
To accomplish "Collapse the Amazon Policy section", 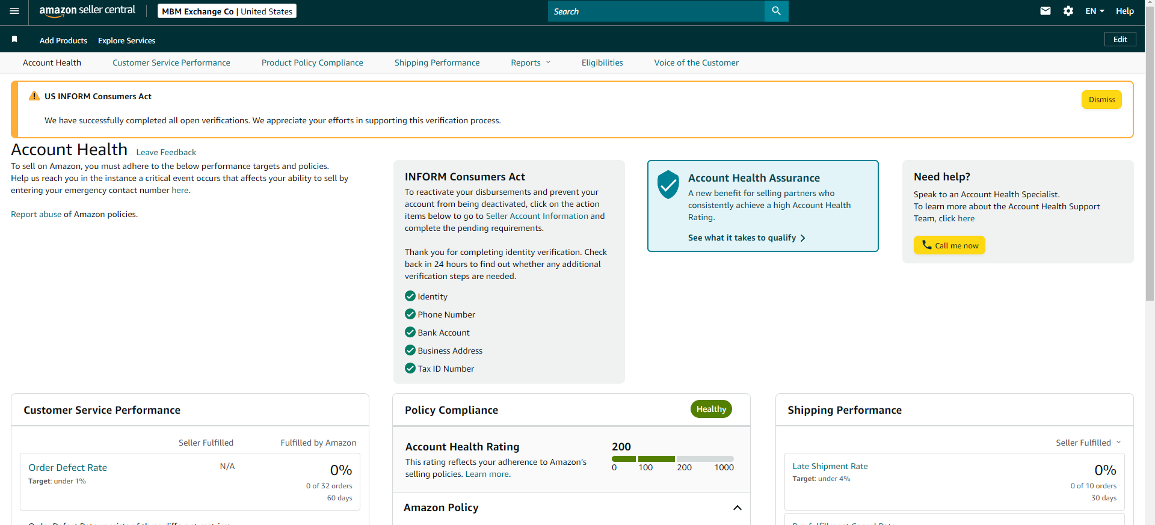I will coord(738,508).
